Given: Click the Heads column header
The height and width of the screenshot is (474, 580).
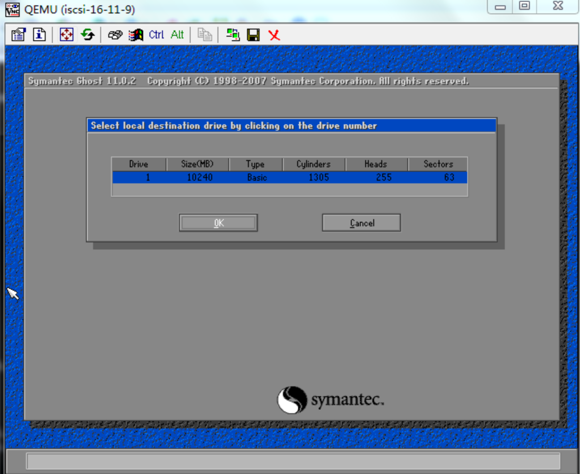Looking at the screenshot, I should 376,164.
